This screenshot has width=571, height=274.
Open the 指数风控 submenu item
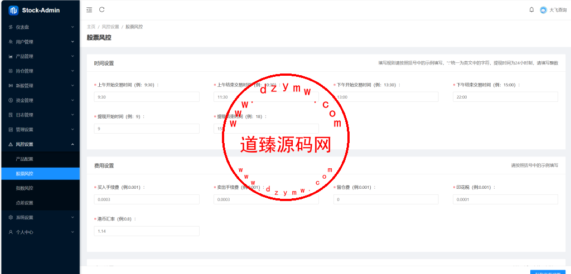[40, 188]
